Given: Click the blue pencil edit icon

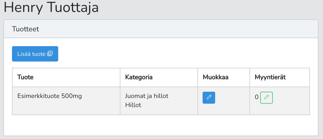Looking at the screenshot, I should pyautogui.click(x=209, y=98).
